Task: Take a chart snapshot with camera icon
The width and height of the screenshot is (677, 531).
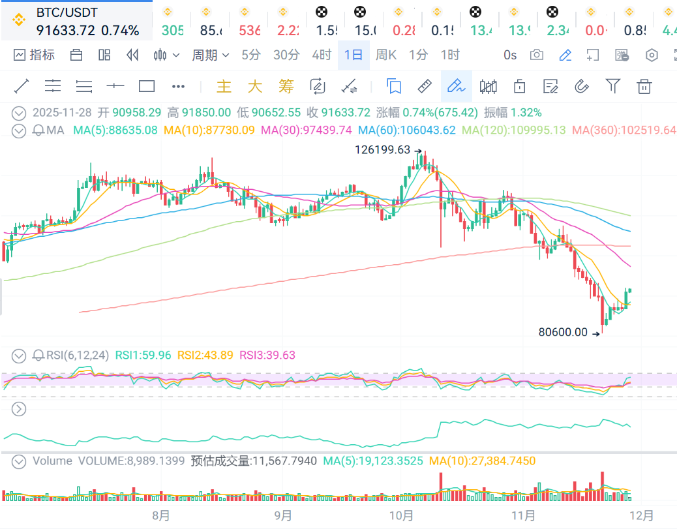Action: point(537,55)
